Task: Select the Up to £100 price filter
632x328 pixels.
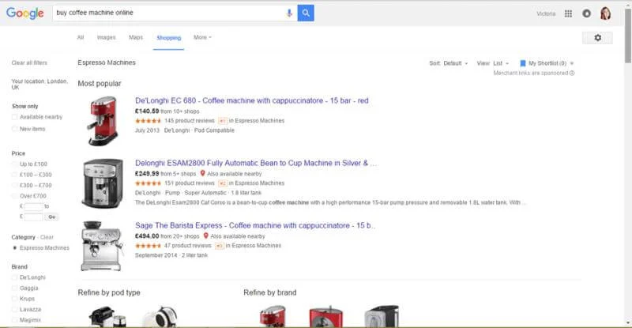Action: pos(15,164)
